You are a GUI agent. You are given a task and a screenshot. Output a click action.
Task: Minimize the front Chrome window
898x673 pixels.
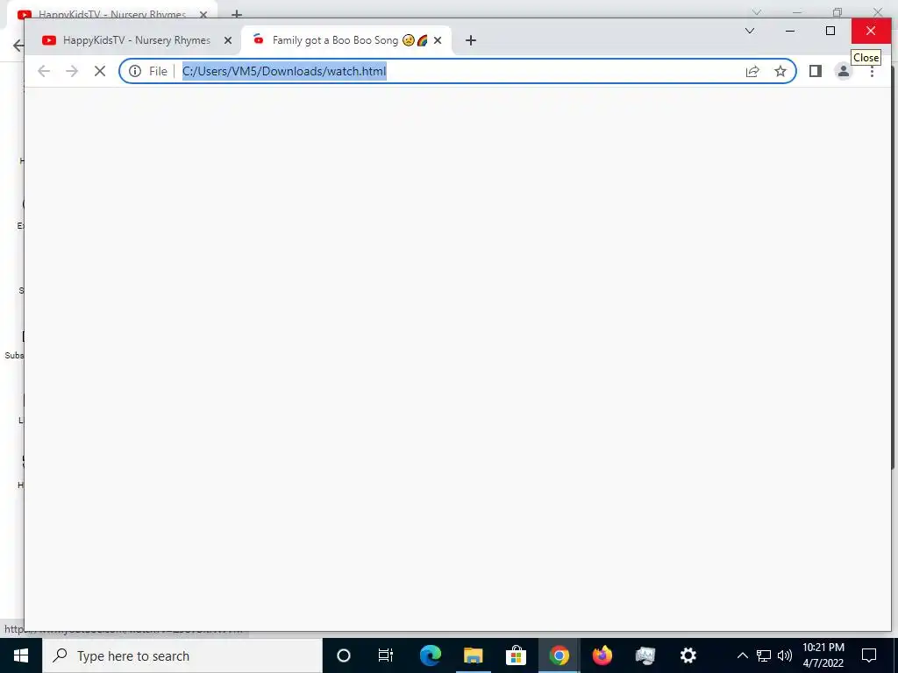(790, 31)
